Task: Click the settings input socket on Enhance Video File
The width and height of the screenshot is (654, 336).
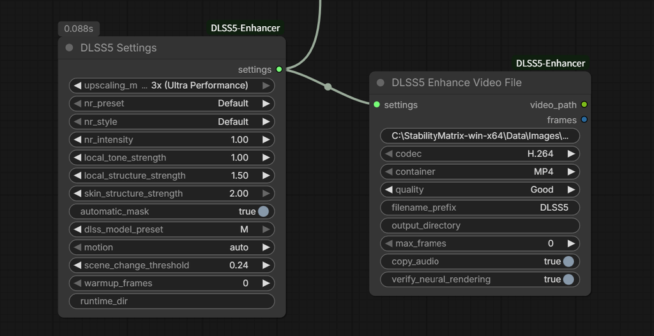Action: click(377, 105)
